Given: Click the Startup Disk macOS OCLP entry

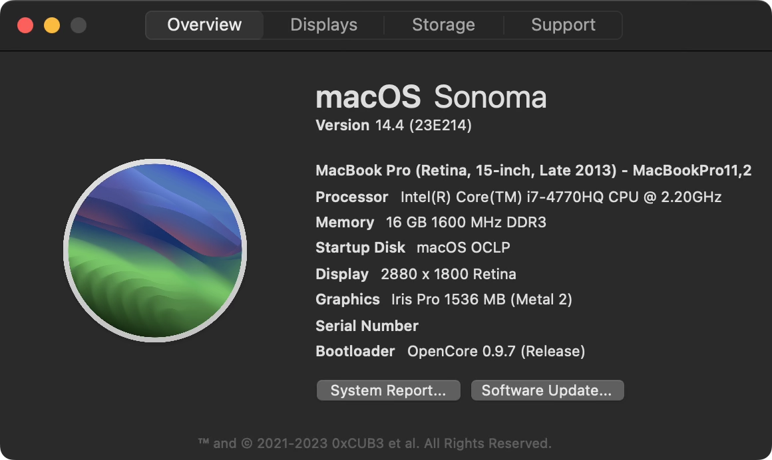Looking at the screenshot, I should click(413, 247).
